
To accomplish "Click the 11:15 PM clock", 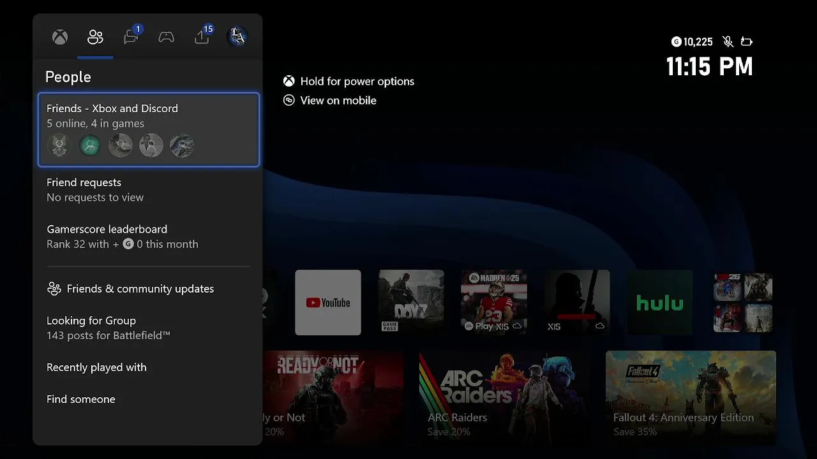I will (709, 66).
